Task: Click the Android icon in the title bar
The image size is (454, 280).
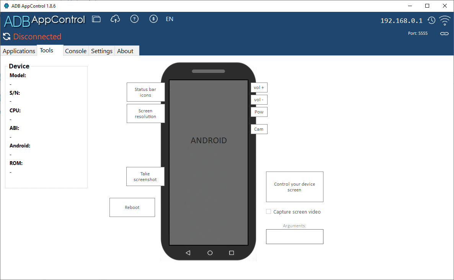Action: 7,6
